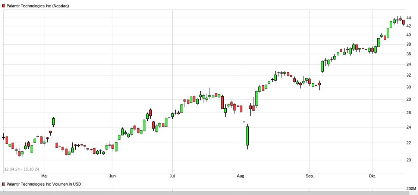Image resolution: width=418 pixels, height=195 pixels.
Task: Click the date range '12.04.24 - 15.10.24'
Action: tap(22, 169)
